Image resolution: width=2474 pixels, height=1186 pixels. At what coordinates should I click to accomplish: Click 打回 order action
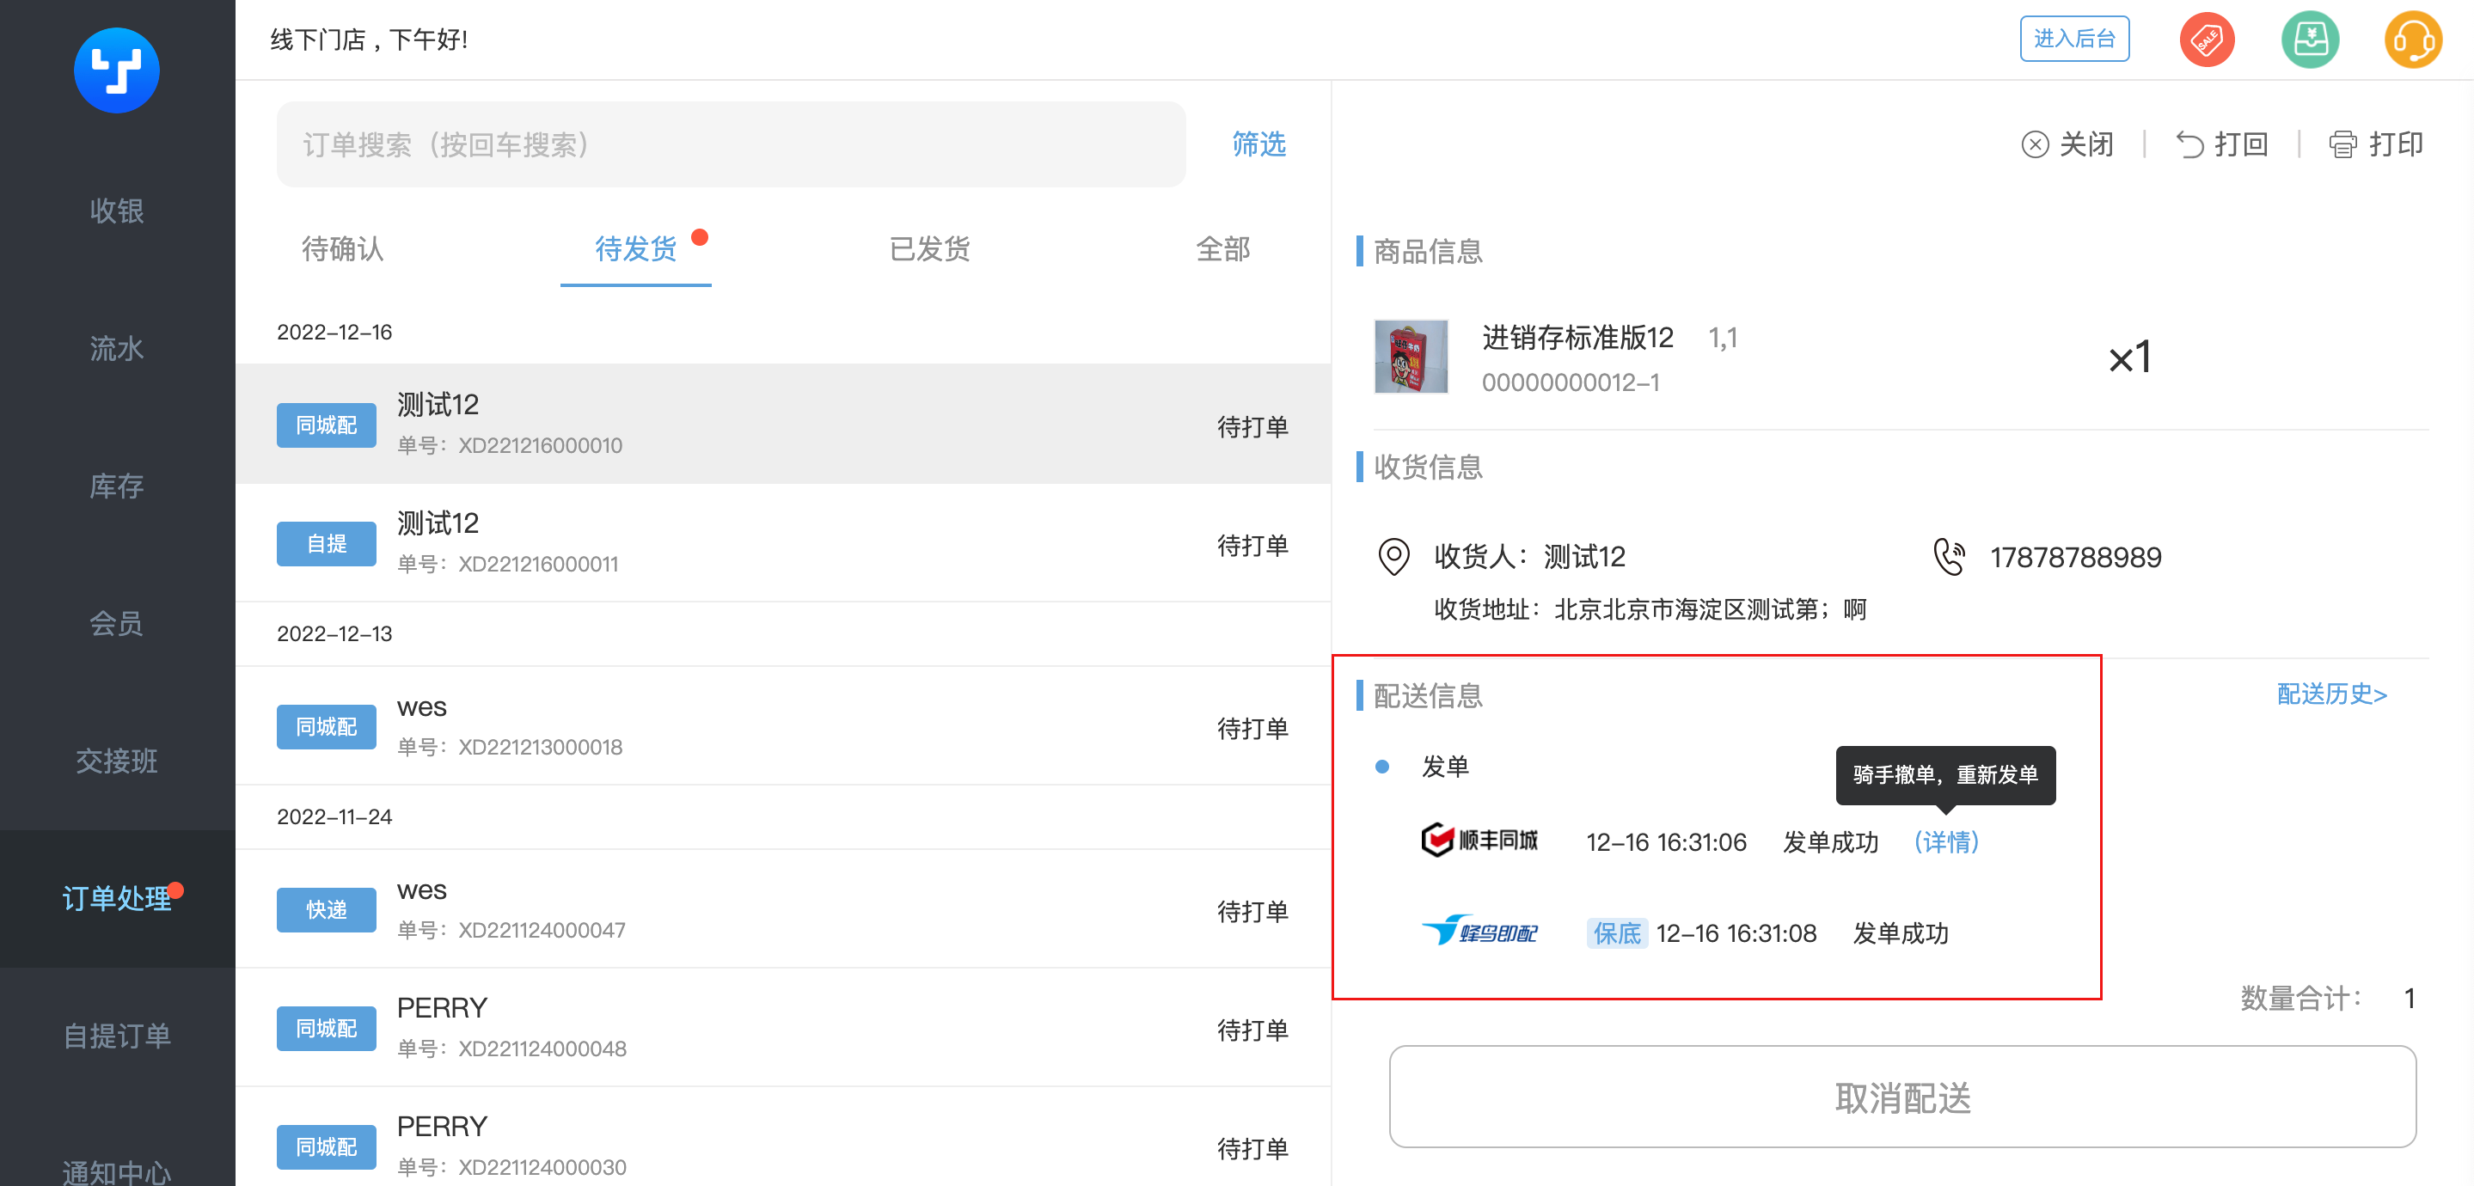click(x=2222, y=145)
